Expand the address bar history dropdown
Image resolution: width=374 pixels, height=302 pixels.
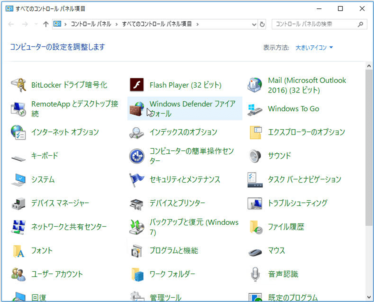(254, 25)
